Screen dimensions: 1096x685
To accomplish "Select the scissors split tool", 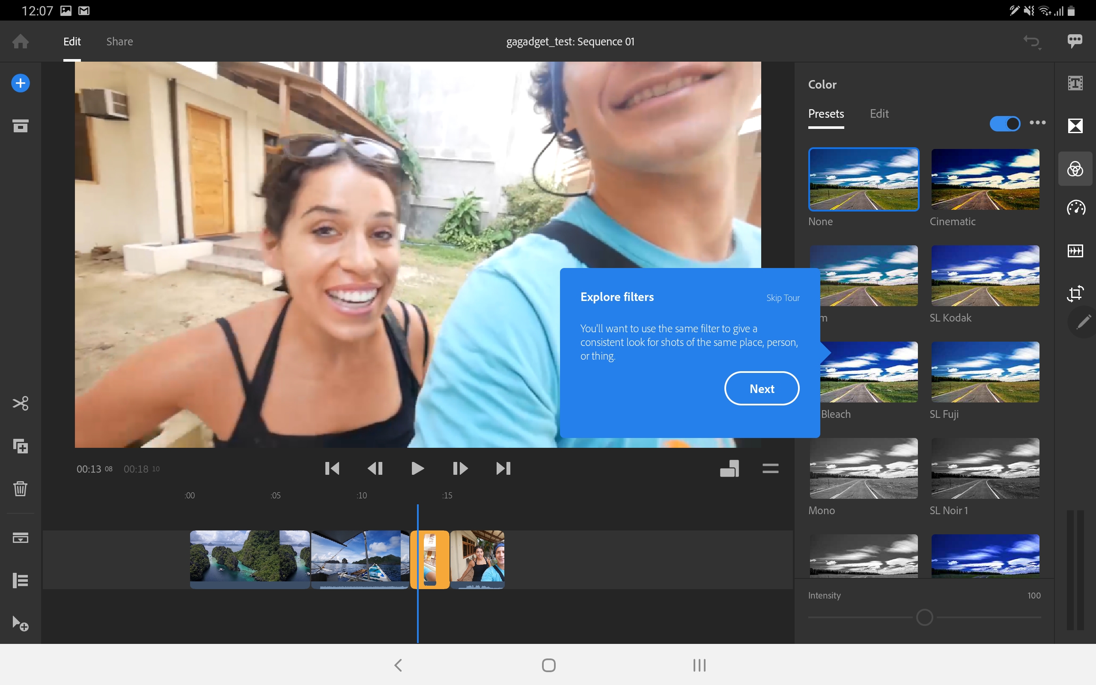I will (x=21, y=403).
